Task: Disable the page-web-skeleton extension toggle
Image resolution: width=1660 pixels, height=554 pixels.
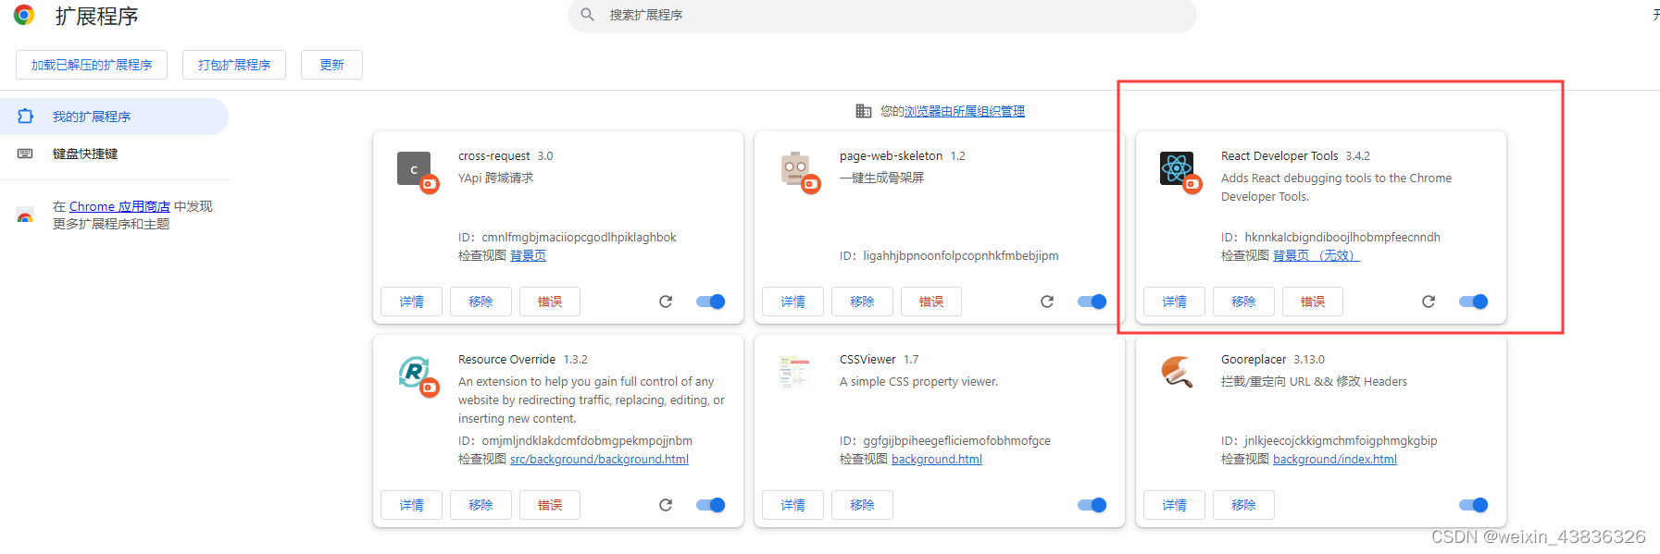Action: pyautogui.click(x=1092, y=302)
